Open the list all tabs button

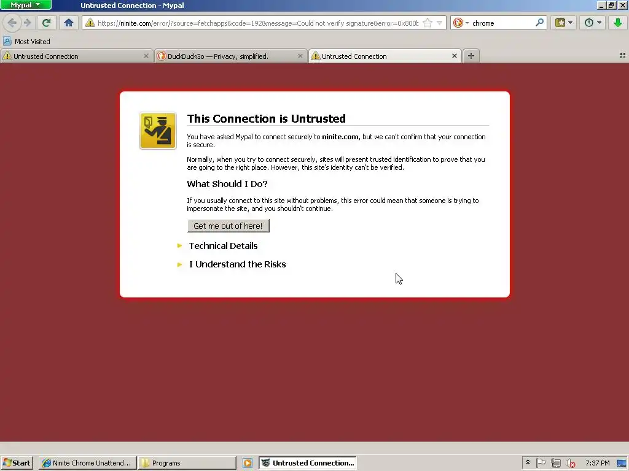point(623,56)
